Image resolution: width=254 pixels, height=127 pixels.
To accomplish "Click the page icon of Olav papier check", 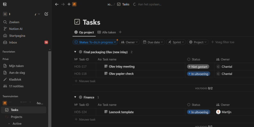I will [106, 74].
